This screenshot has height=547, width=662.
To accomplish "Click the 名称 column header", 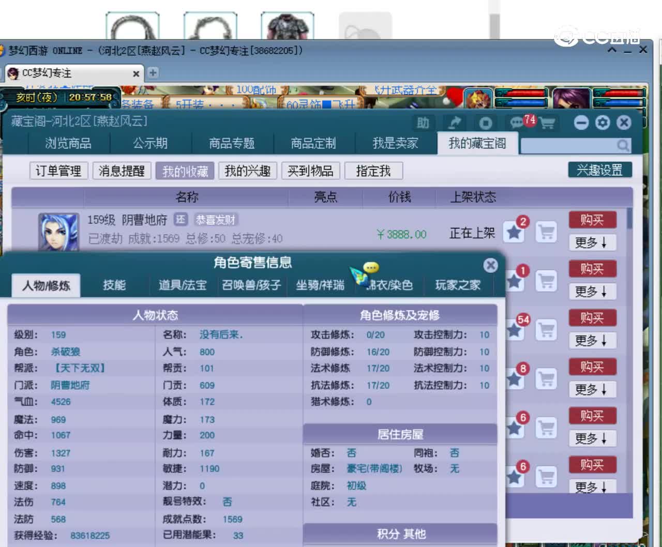I will [187, 197].
